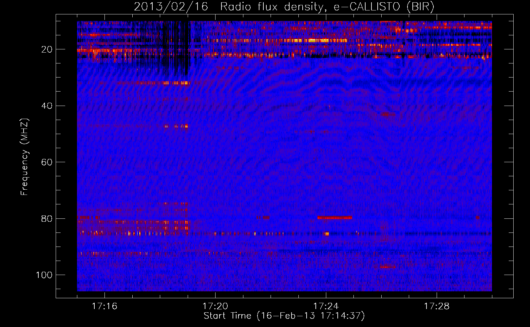The height and width of the screenshot is (327, 530).
Task: Click the "60" frequency tick label
Action: (x=47, y=162)
